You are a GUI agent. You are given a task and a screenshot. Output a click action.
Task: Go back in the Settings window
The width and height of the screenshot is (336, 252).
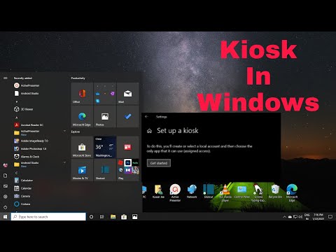pyautogui.click(x=146, y=116)
